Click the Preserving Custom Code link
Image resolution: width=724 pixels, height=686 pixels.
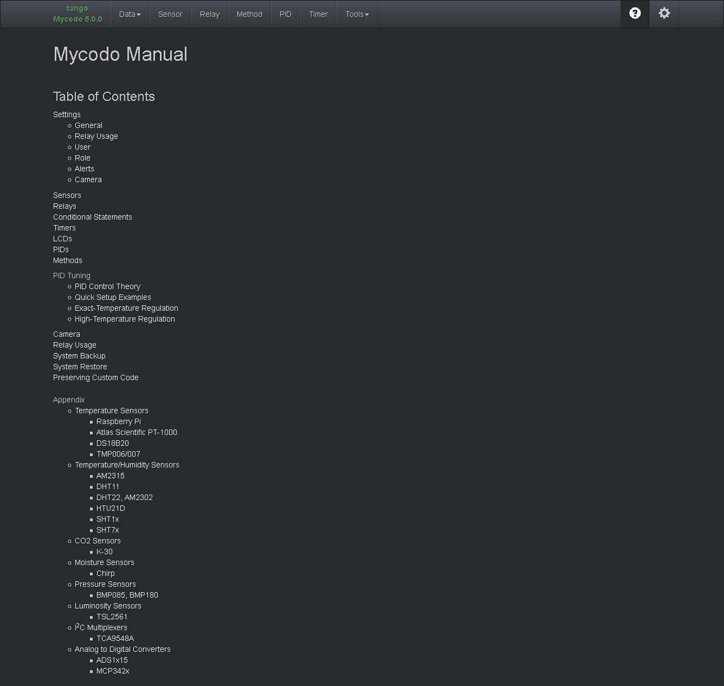[x=95, y=377]
